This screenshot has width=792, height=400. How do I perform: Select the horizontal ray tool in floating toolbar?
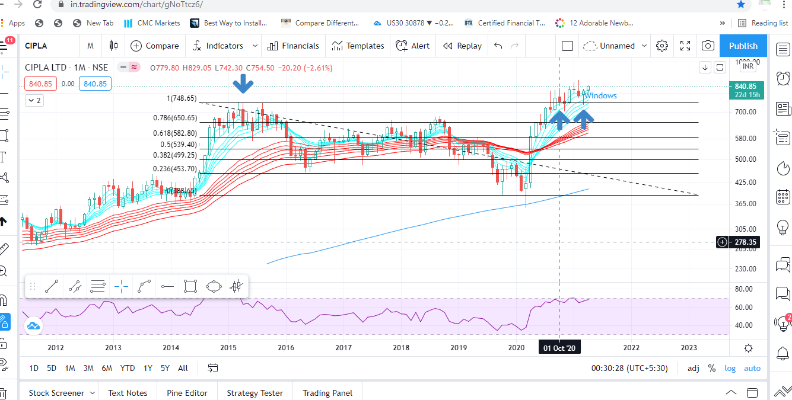[167, 287]
